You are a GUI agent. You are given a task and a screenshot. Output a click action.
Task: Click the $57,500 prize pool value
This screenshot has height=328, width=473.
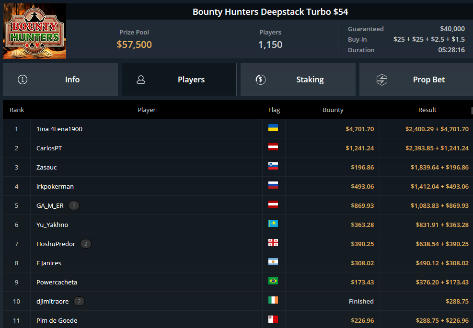[134, 45]
